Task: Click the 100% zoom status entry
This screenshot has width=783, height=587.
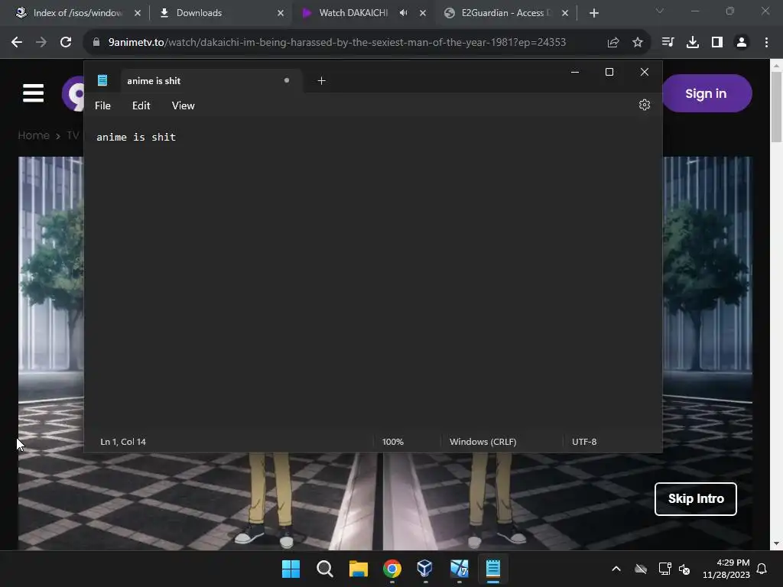Action: pos(392,442)
